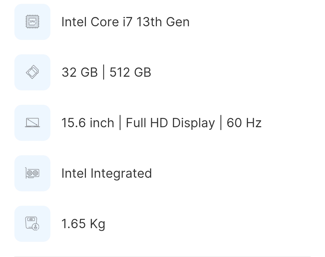Open the CPU spec tile background
This screenshot has height=257, width=325.
pyautogui.click(x=32, y=22)
